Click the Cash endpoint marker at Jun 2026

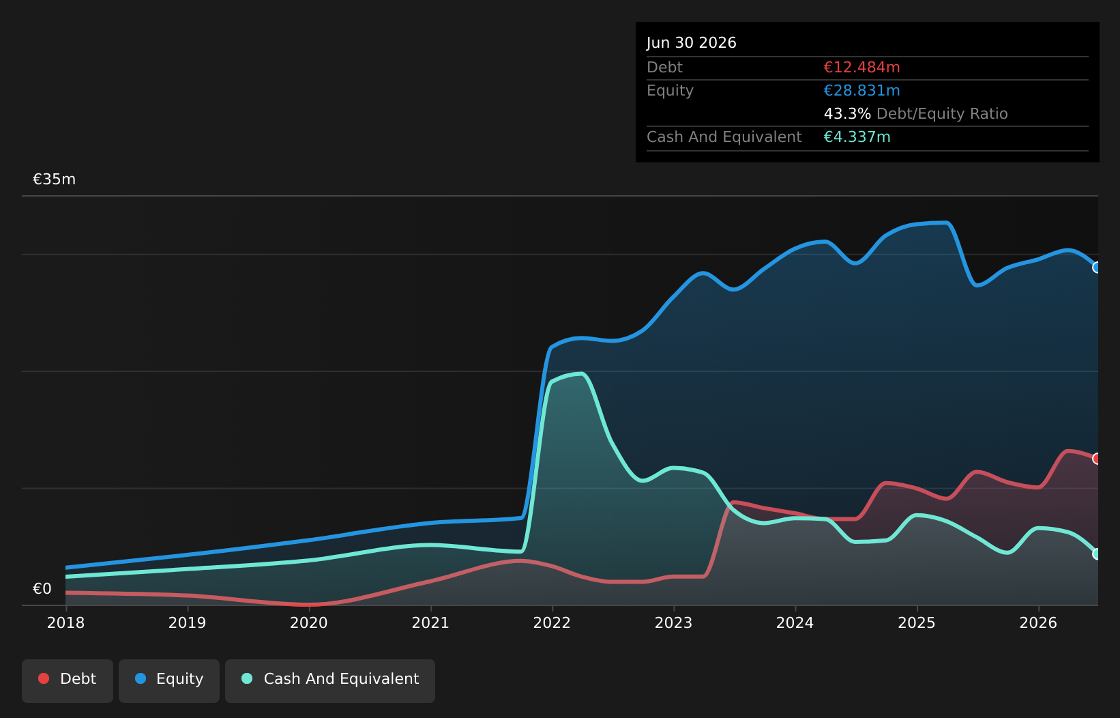pyautogui.click(x=1097, y=554)
